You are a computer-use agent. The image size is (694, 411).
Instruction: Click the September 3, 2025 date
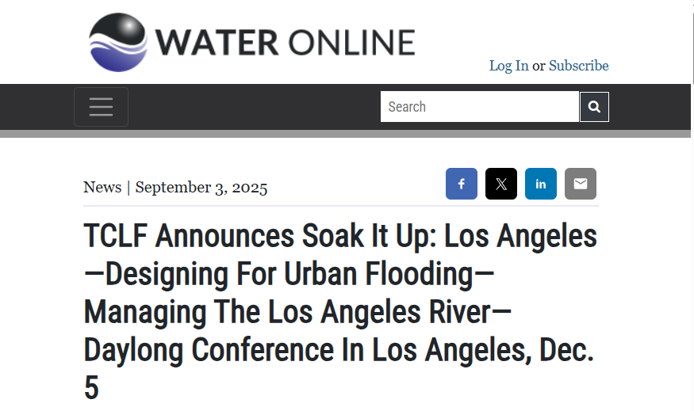(201, 188)
